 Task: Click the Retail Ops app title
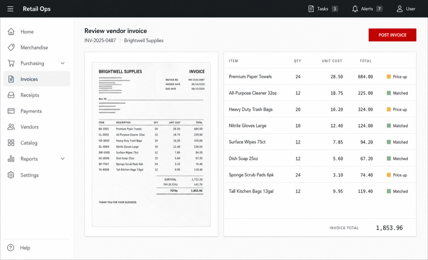[36, 9]
